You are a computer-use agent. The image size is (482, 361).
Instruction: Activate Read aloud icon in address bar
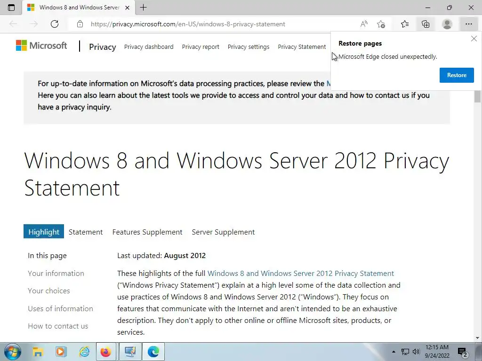click(364, 24)
